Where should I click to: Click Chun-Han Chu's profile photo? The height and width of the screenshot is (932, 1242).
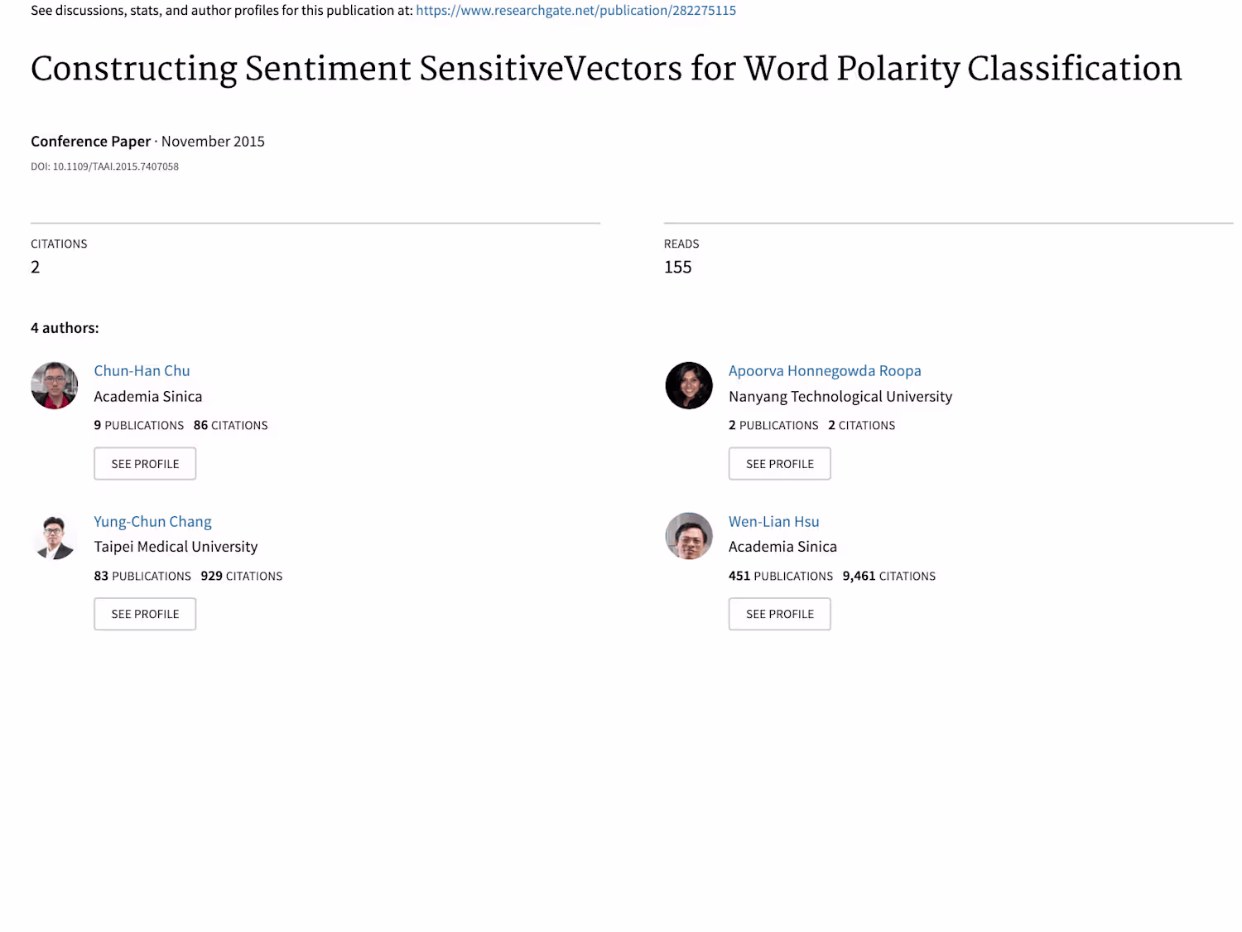[x=55, y=385]
